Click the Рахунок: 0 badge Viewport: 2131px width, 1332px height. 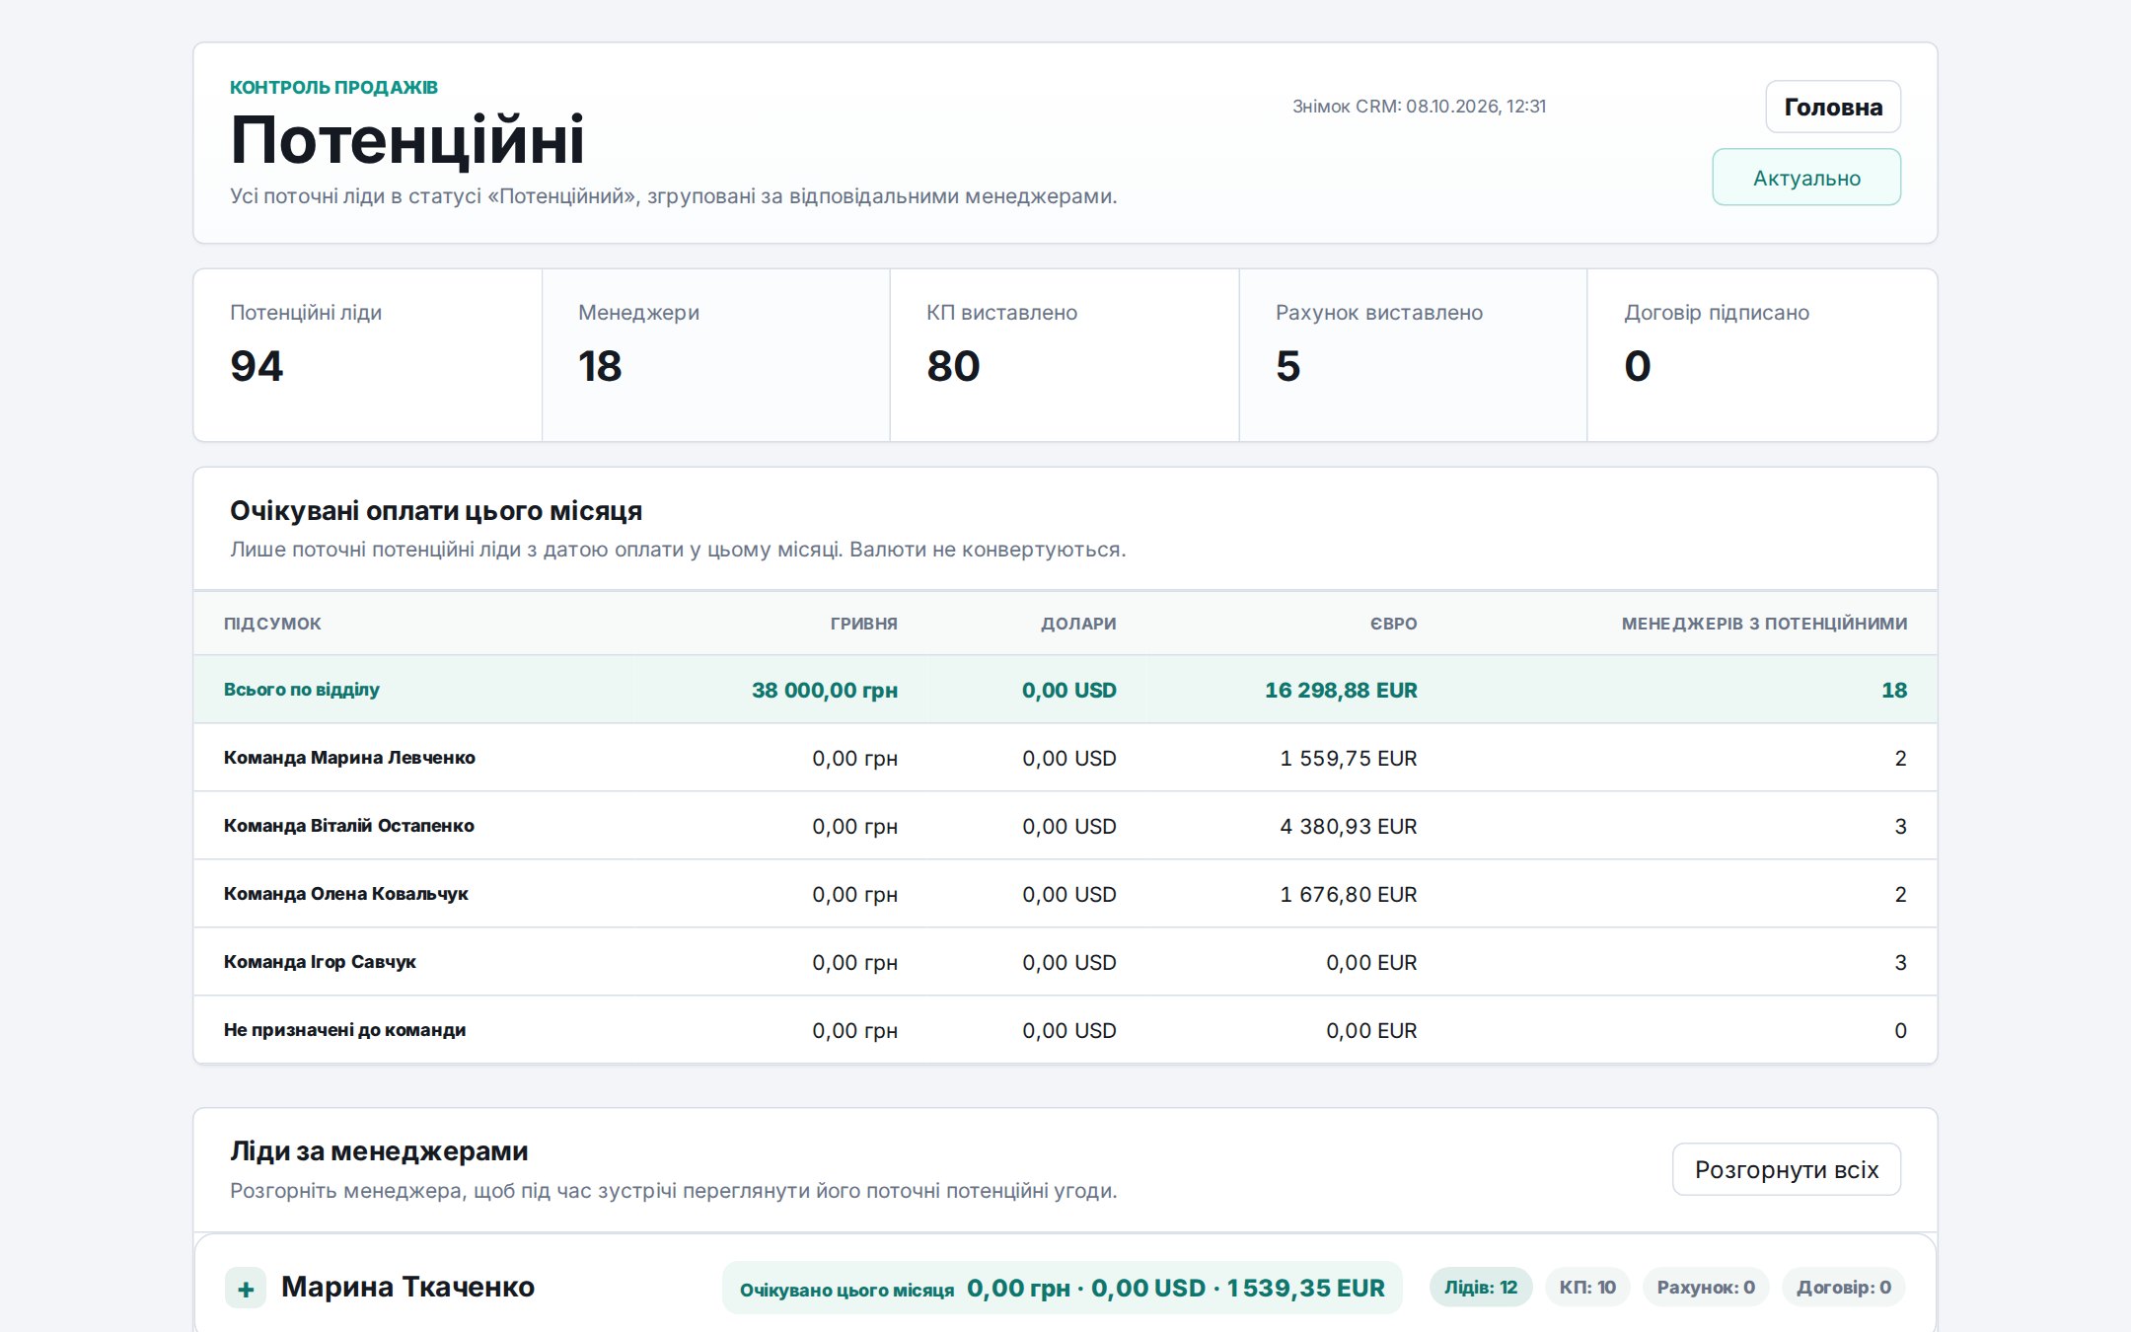[1706, 1288]
